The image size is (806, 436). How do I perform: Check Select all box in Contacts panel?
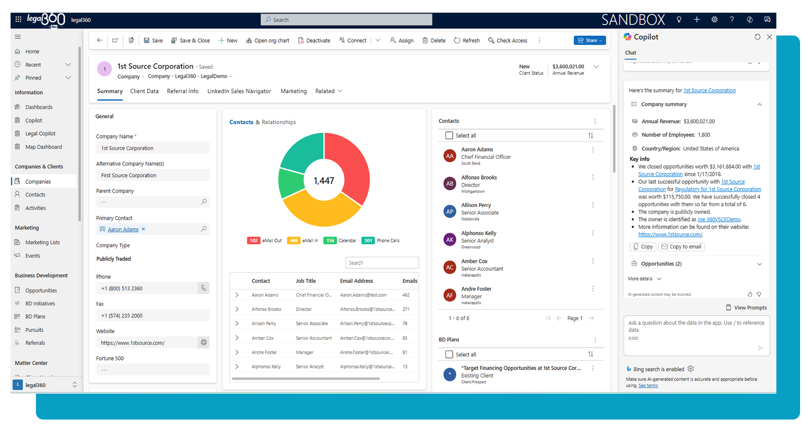pyautogui.click(x=449, y=136)
